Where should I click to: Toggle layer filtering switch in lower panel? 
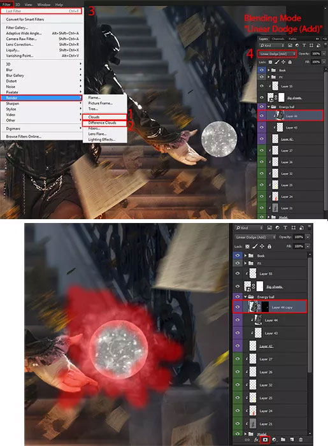(x=310, y=227)
